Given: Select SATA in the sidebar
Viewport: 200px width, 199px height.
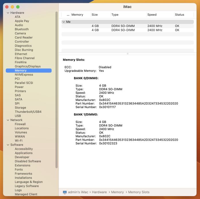Looking at the screenshot, I should [x=18, y=99].
